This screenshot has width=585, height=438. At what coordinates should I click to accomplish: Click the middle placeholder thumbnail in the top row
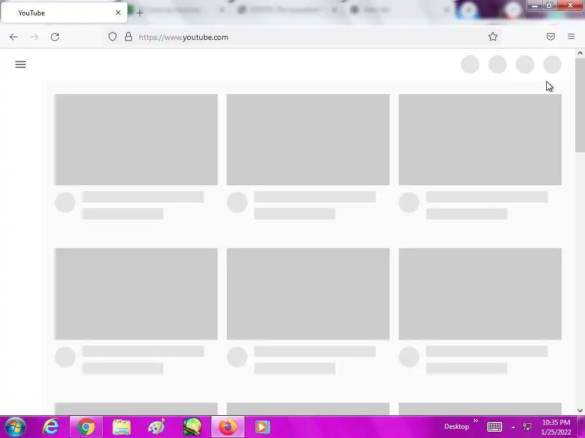pyautogui.click(x=308, y=140)
